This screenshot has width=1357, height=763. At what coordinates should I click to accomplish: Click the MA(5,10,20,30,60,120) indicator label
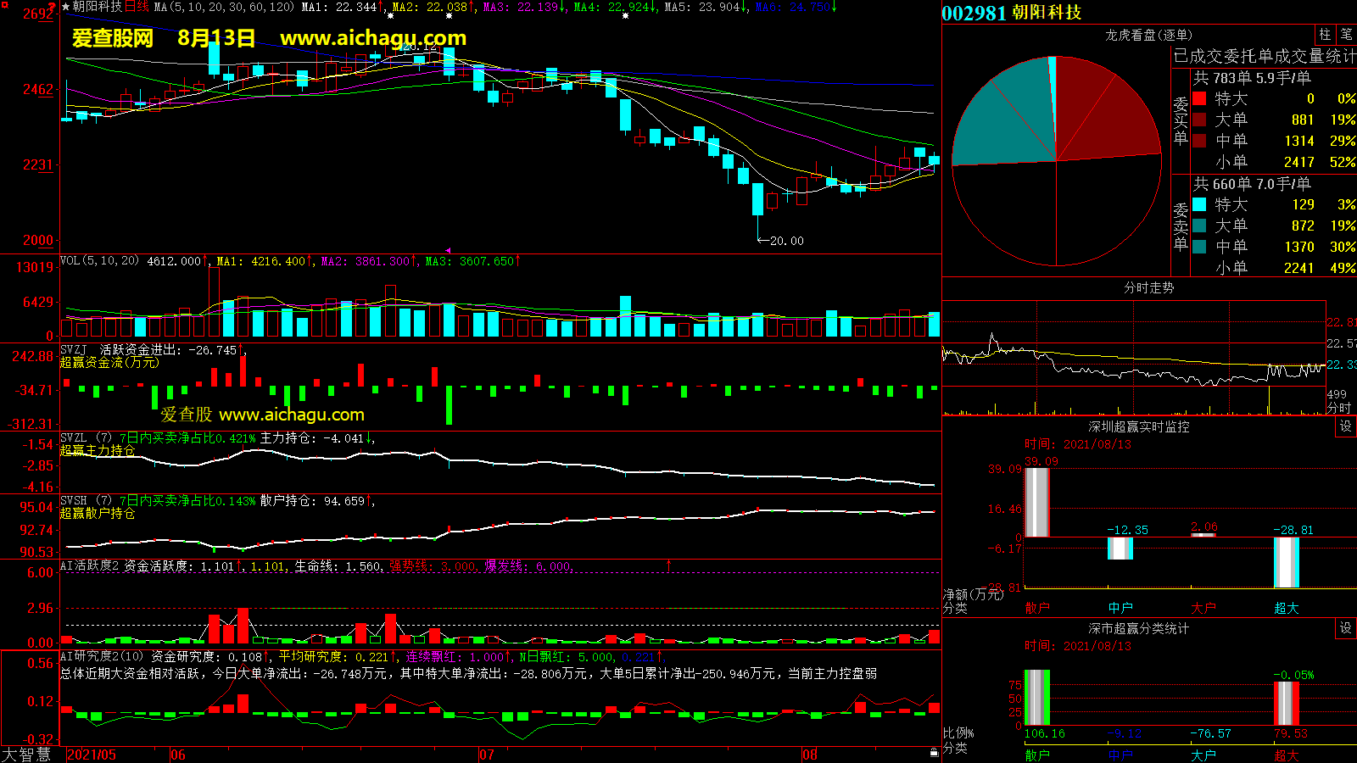[224, 7]
